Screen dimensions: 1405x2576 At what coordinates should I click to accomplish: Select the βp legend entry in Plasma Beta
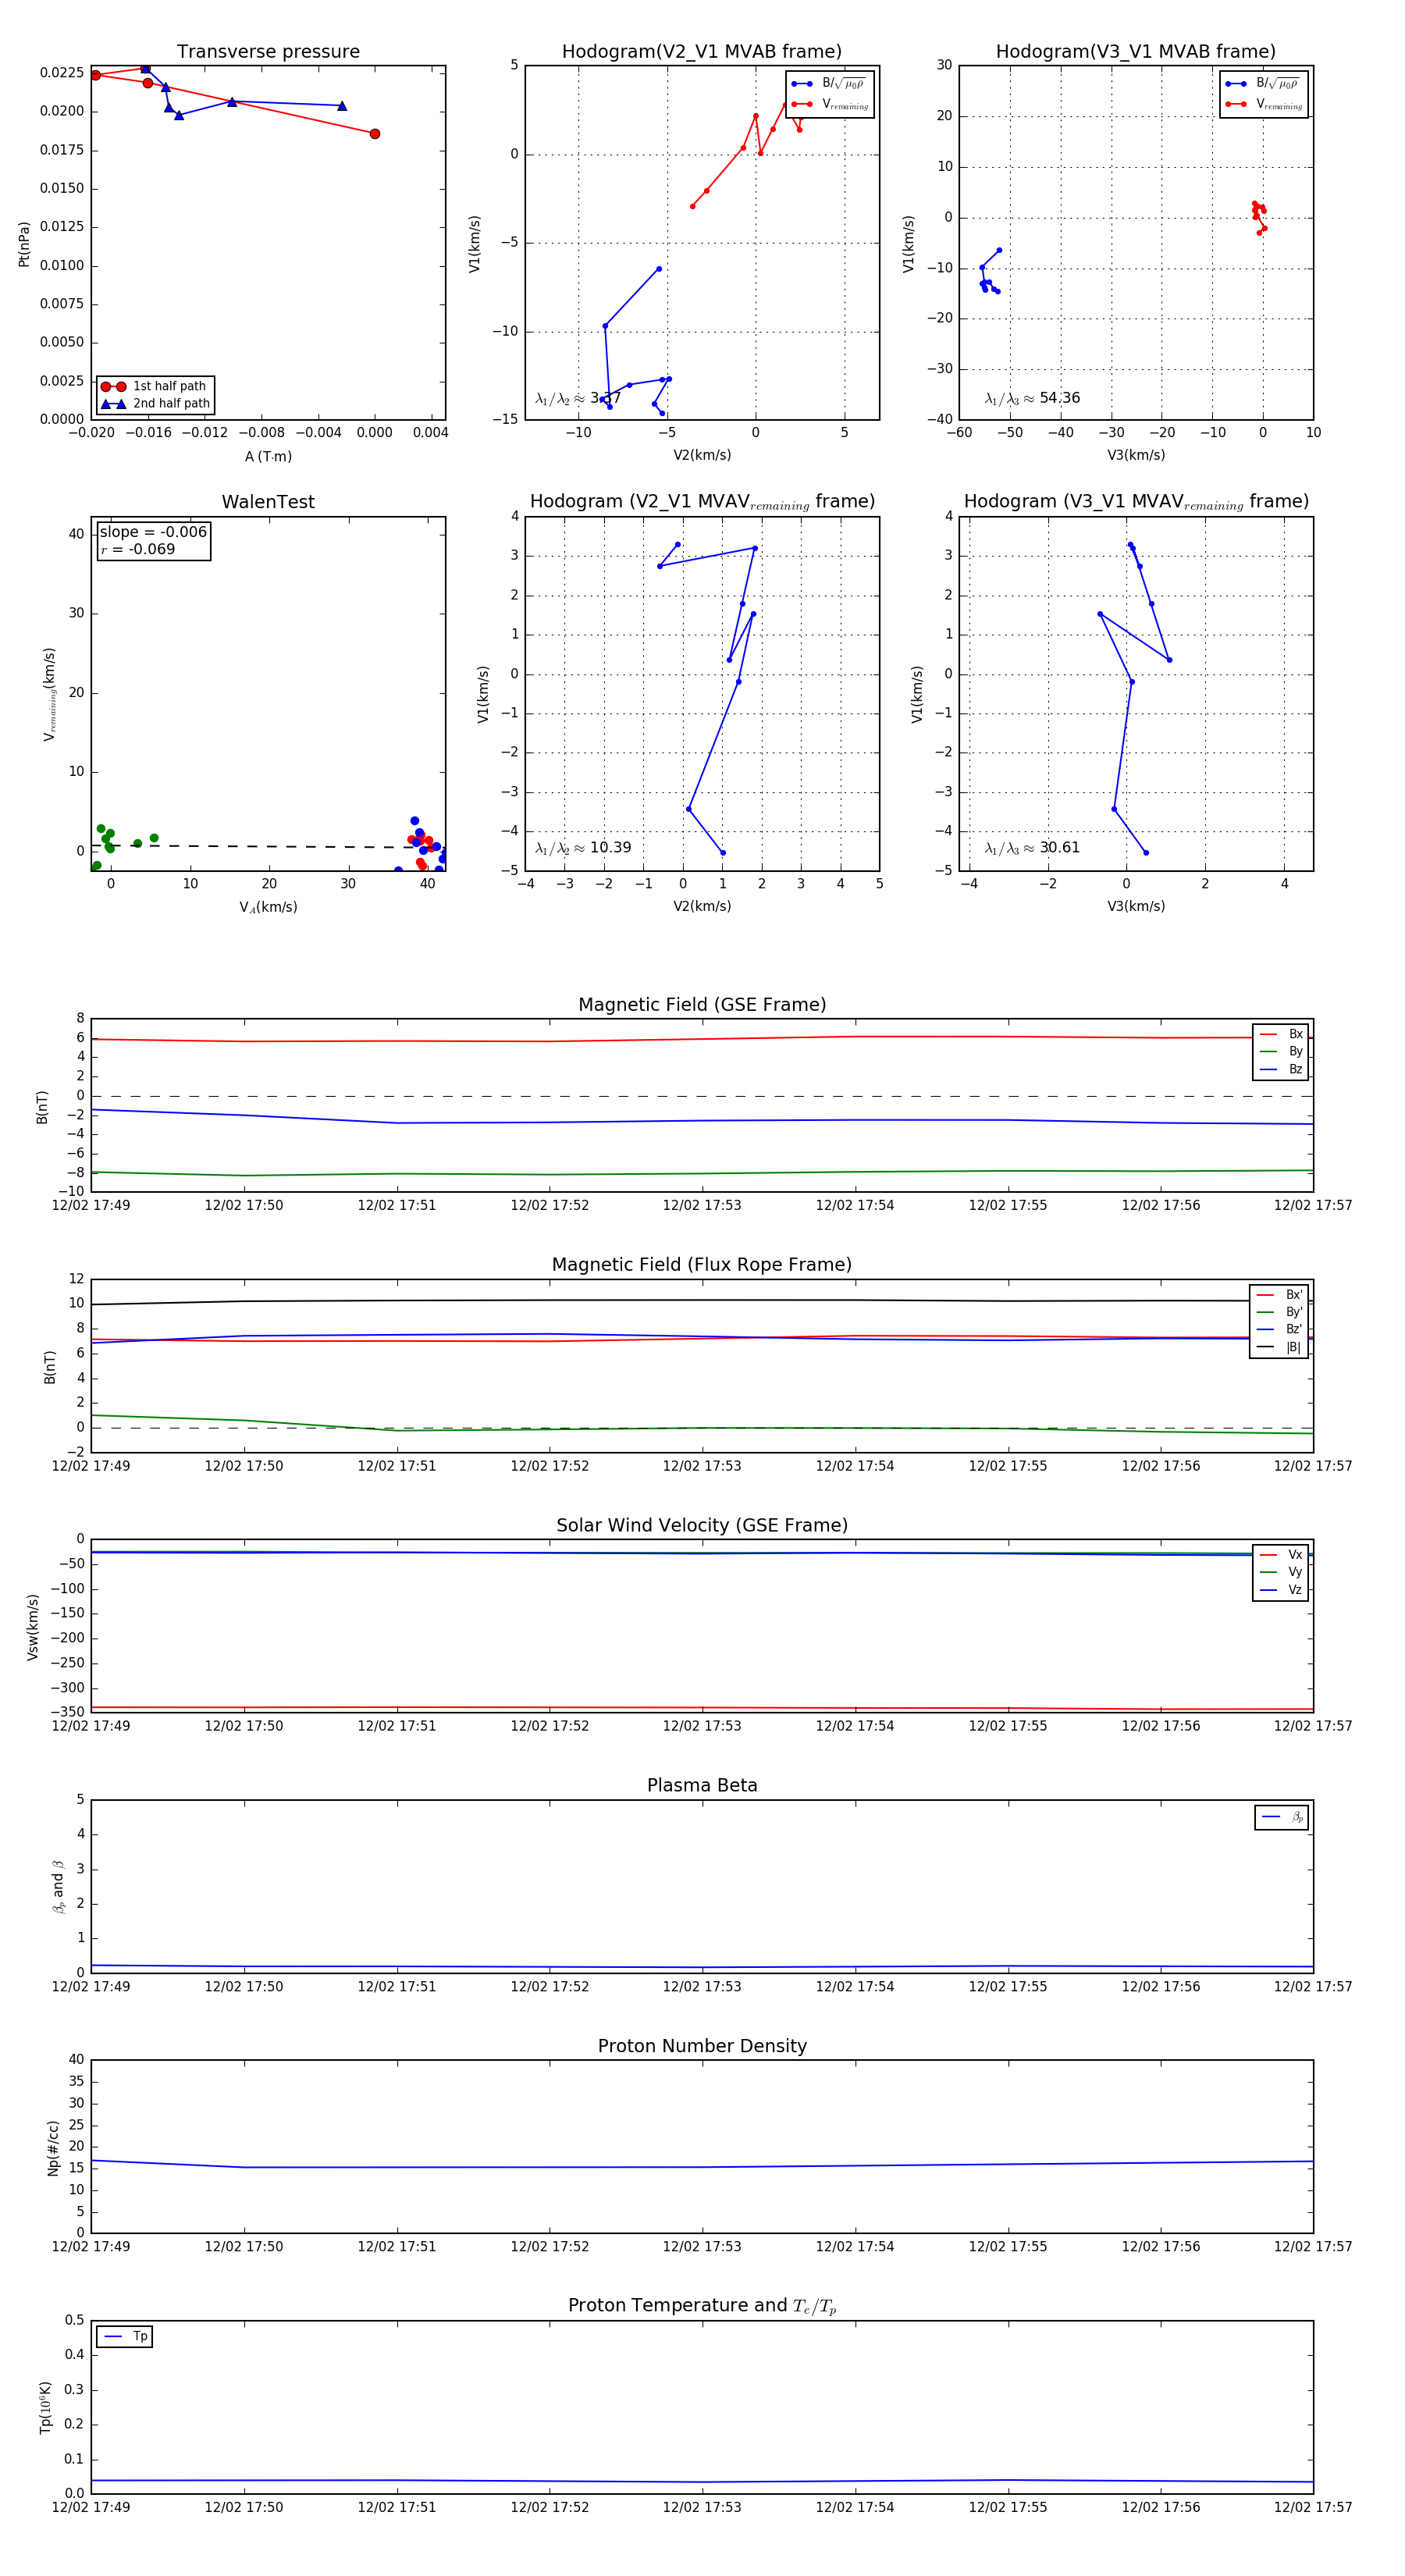1282,1817
